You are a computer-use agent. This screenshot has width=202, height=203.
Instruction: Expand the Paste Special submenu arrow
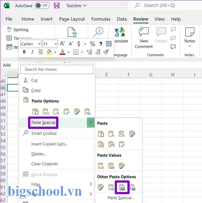pos(91,122)
